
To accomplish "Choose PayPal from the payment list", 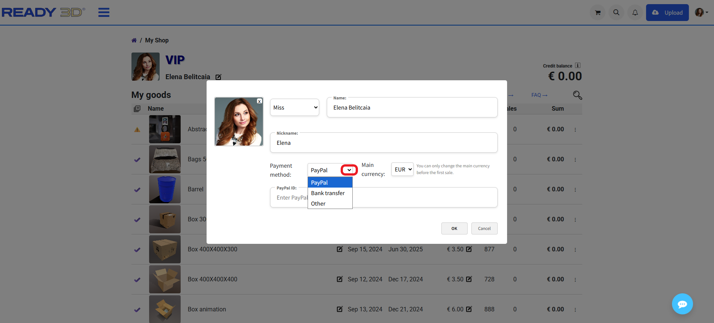I will click(330, 182).
